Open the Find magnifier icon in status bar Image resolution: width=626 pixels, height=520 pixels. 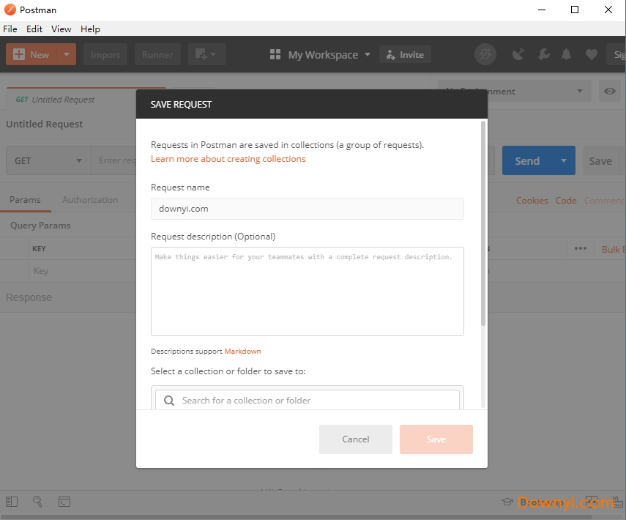coord(37,502)
